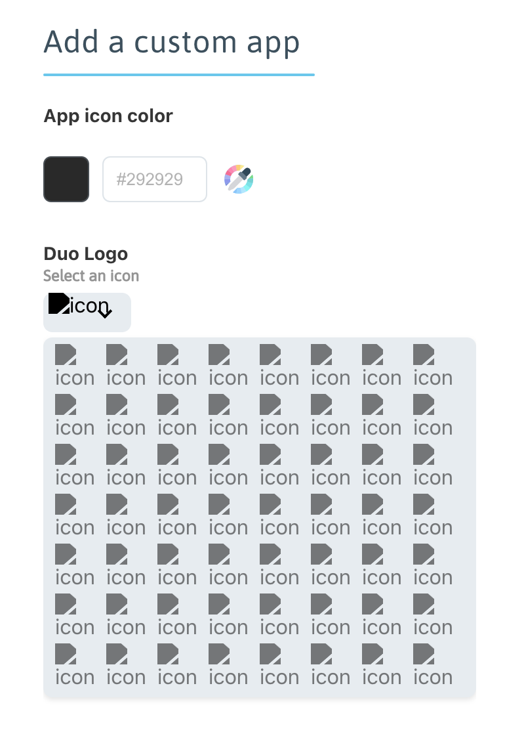The width and height of the screenshot is (505, 755).
Task: Expand the "Select an icon" dropdown
Action: (x=87, y=312)
